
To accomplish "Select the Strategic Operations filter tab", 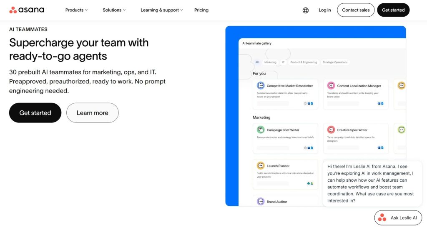I will [x=335, y=62].
